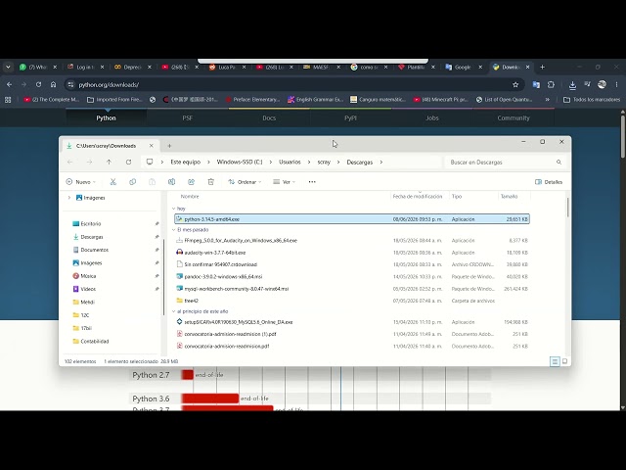Bookmark this page with the star icon

(x=515, y=84)
